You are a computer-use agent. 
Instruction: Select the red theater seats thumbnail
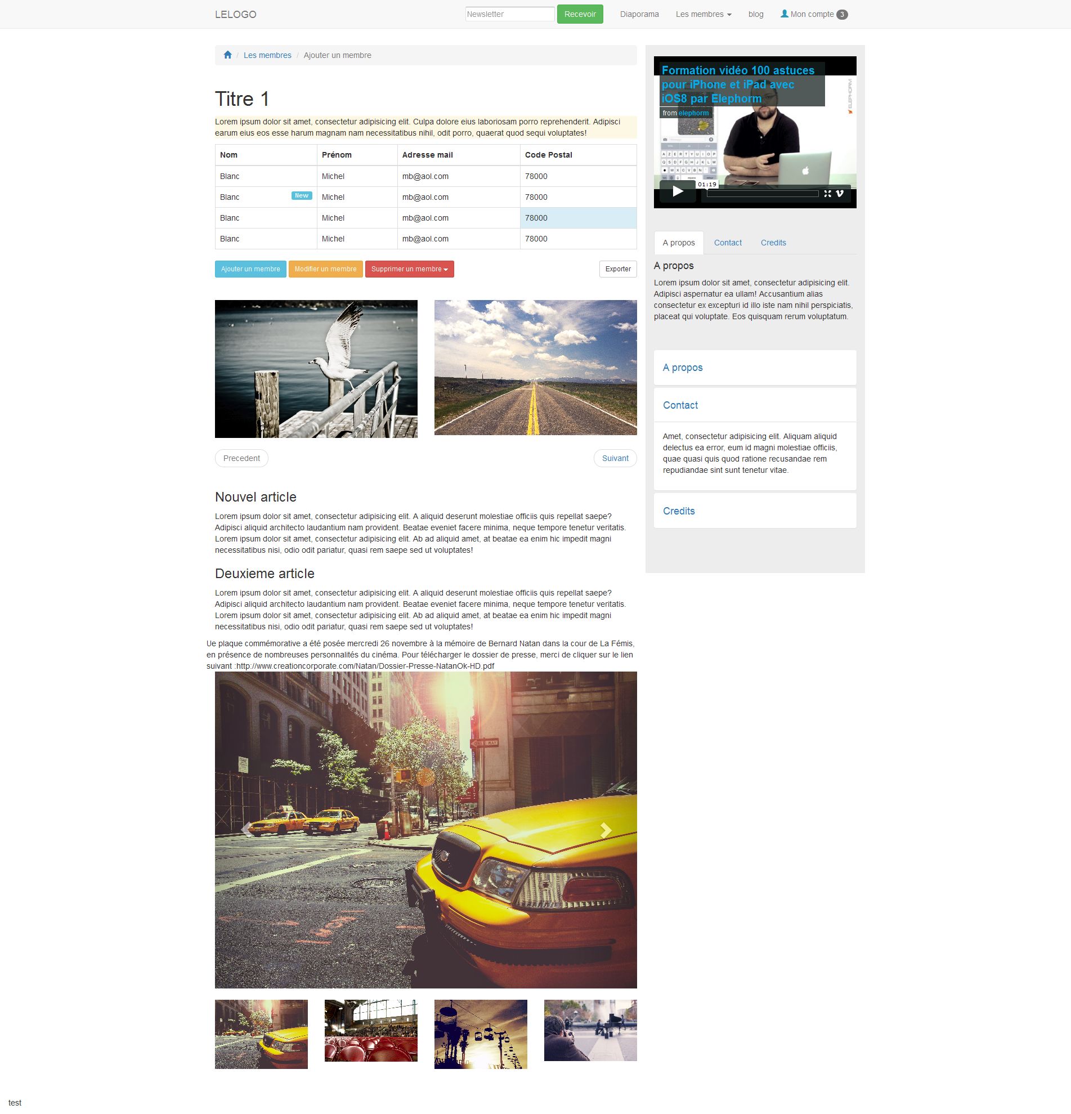point(370,1031)
